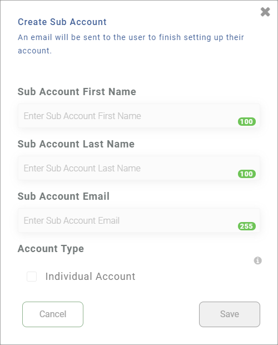Select the Sub Account Email label
The height and width of the screenshot is (345, 278).
(63, 196)
